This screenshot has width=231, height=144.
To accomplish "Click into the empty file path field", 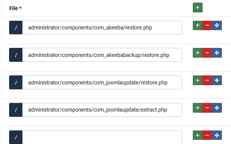I will pos(102,137).
